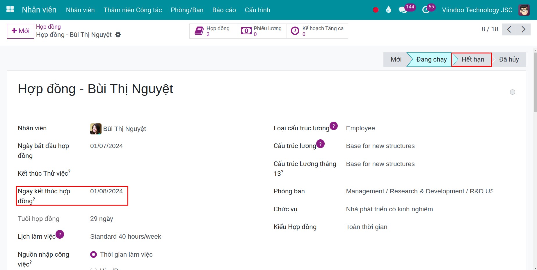Click the water drop icon in navbar
The image size is (537, 270).
[x=389, y=10]
